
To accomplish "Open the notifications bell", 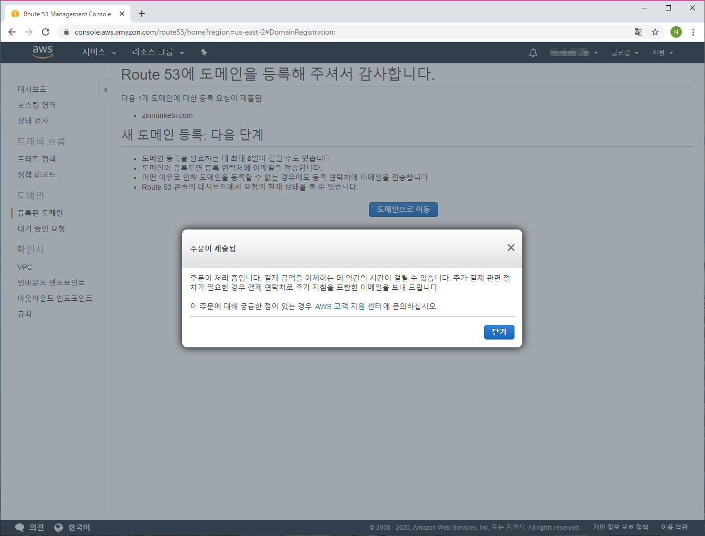I will pos(533,52).
